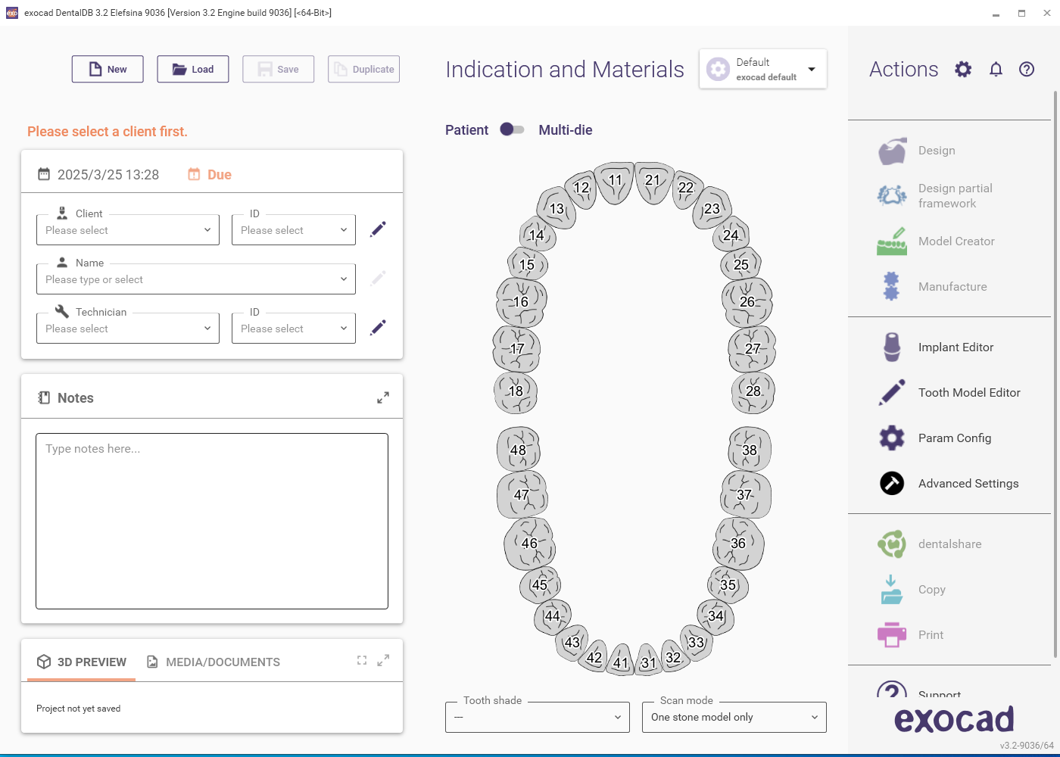Click the Load button
Viewport: 1060px width, 757px height.
pos(193,69)
